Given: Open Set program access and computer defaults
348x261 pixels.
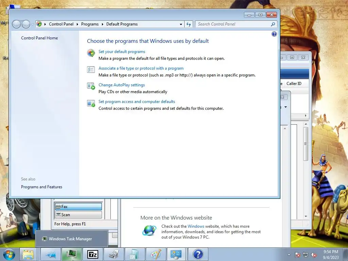Looking at the screenshot, I should pyautogui.click(x=137, y=101).
